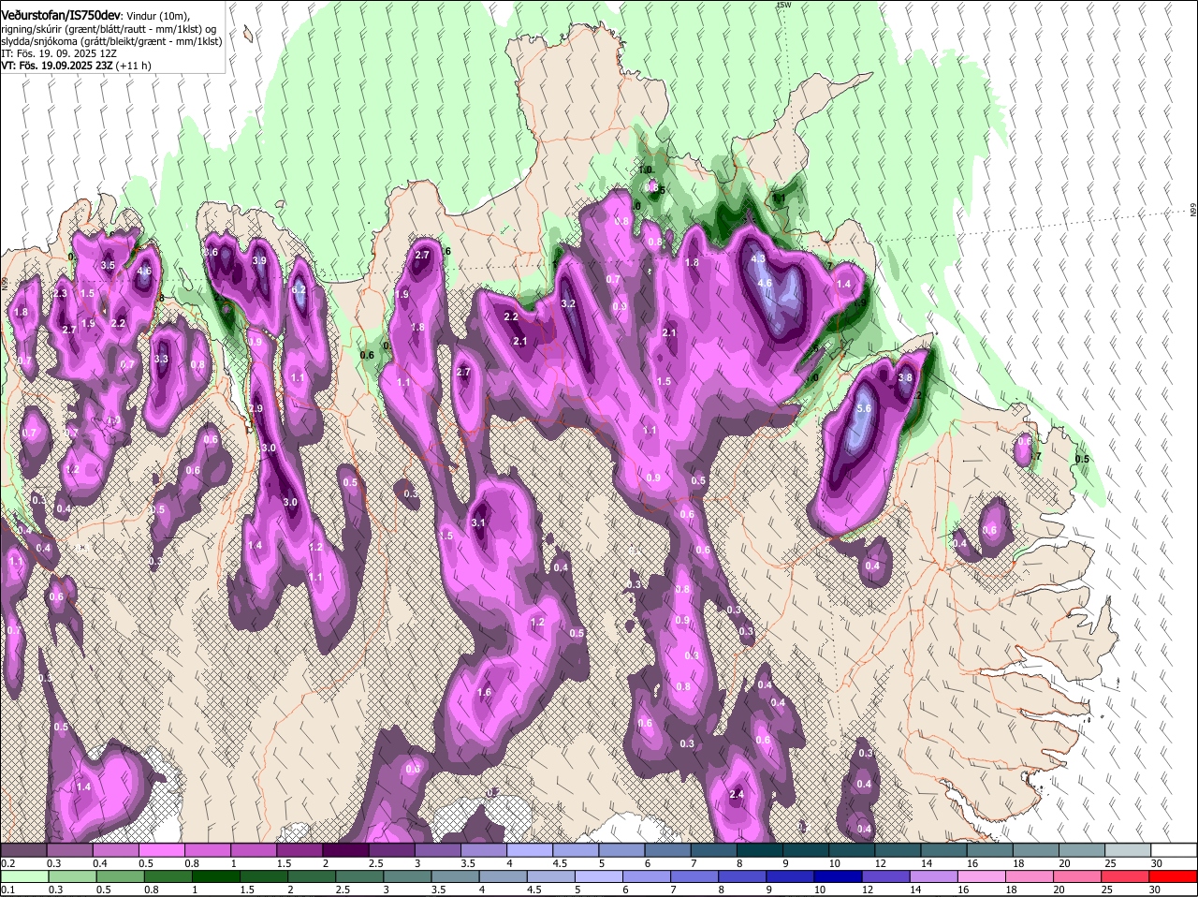Click the 6.2 precipitation value on the map
1198x897 pixels.
coord(299,289)
